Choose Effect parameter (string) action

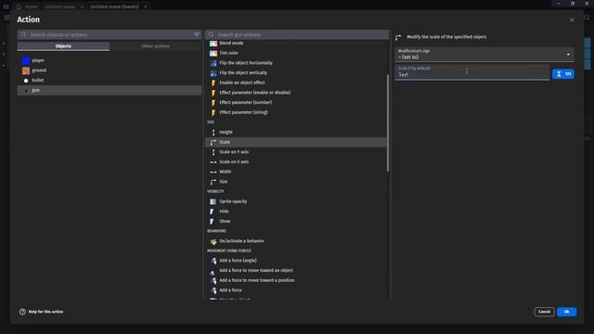pyautogui.click(x=296, y=112)
